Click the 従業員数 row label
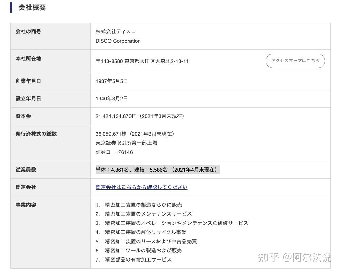The height and width of the screenshot is (271, 340). (x=26, y=170)
